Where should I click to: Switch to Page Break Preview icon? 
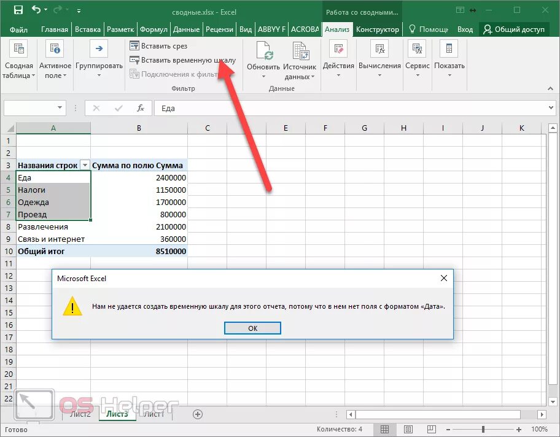[432, 429]
